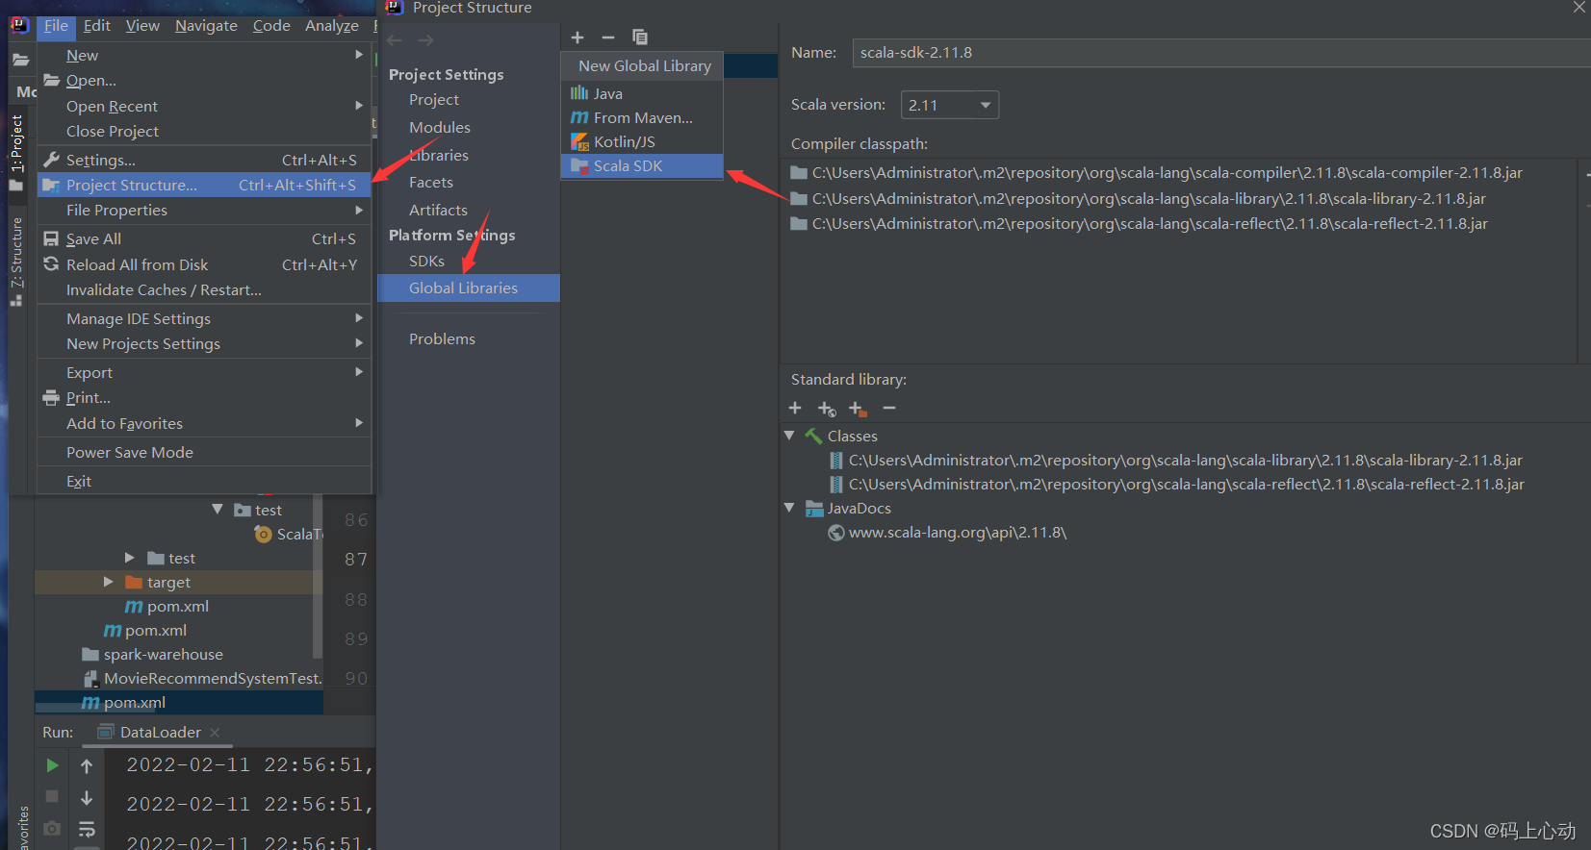
Task: Click the up-arrow stack trace icon in Run panel
Action: point(87,765)
